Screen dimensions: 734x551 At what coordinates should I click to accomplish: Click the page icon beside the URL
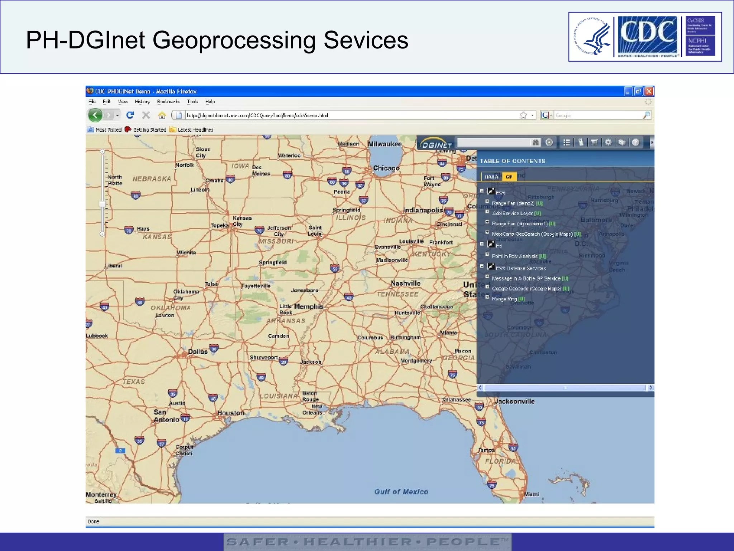pyautogui.click(x=179, y=115)
